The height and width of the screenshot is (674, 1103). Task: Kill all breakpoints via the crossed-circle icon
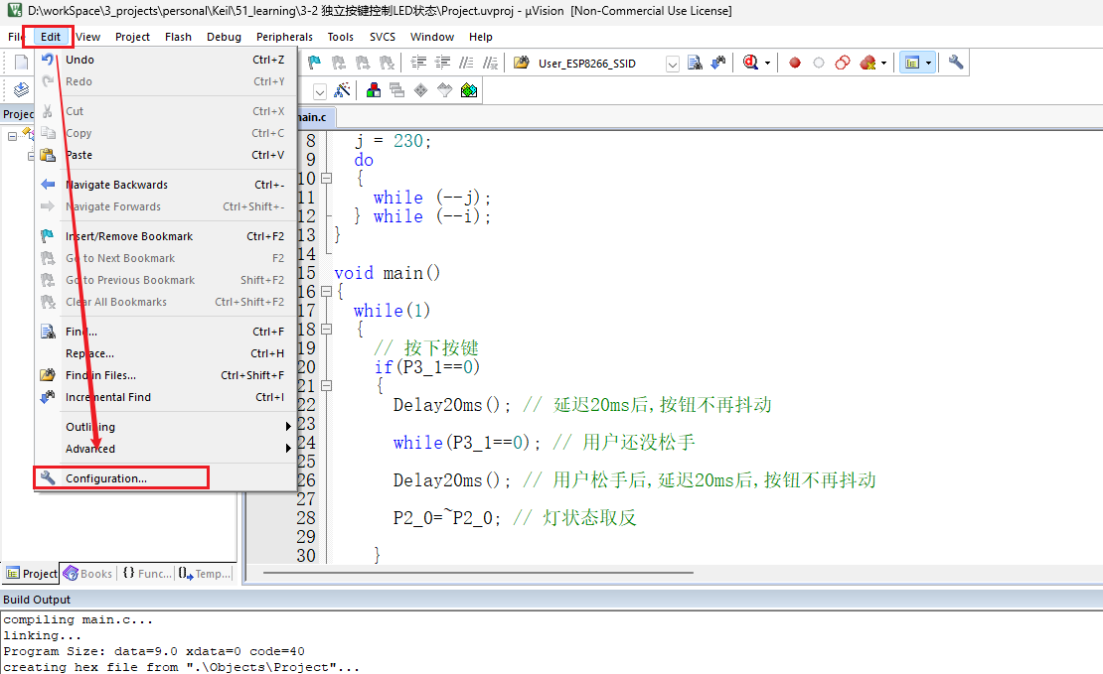866,62
